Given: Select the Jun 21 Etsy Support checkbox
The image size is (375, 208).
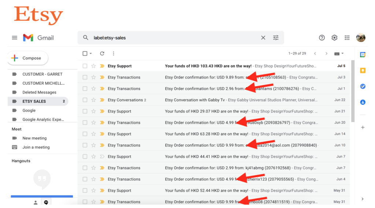Looking at the screenshot, I should pos(85,111).
